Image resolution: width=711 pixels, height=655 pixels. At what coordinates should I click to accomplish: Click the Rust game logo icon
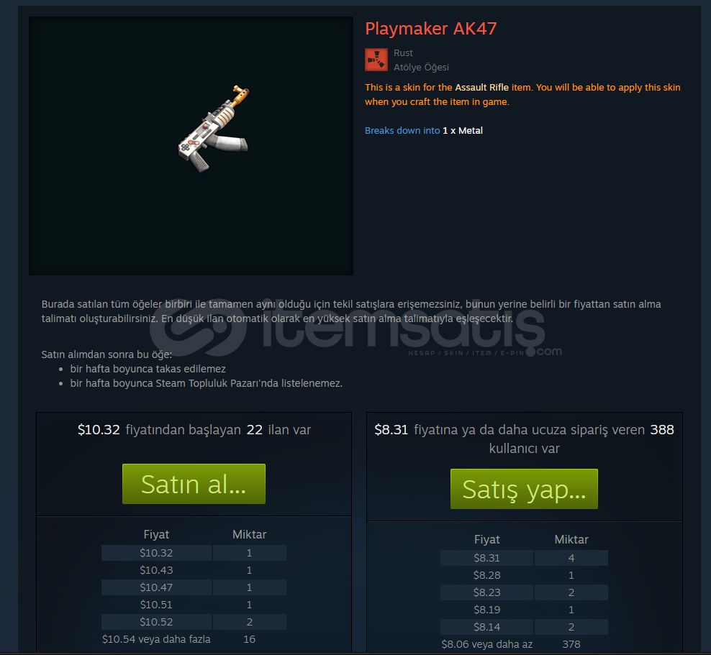click(376, 60)
